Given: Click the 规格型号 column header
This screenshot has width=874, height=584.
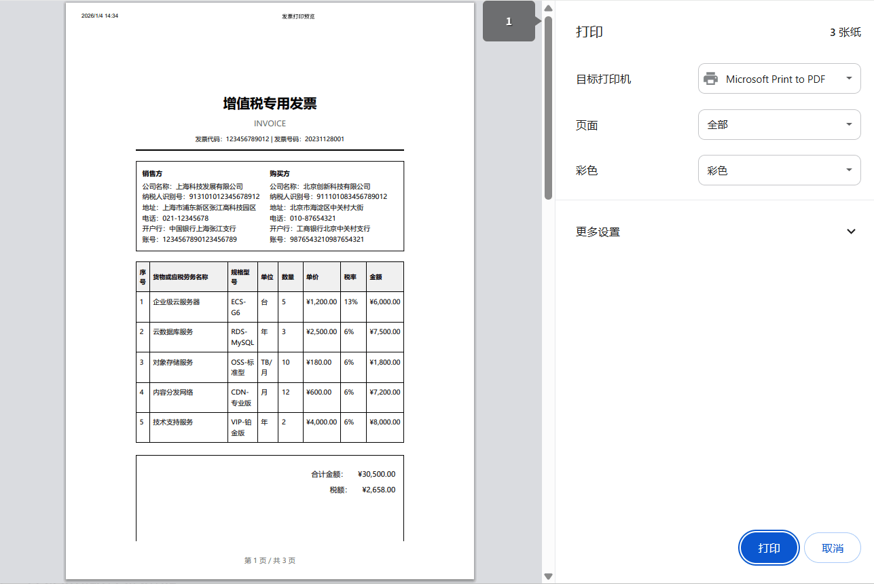Looking at the screenshot, I should click(242, 277).
